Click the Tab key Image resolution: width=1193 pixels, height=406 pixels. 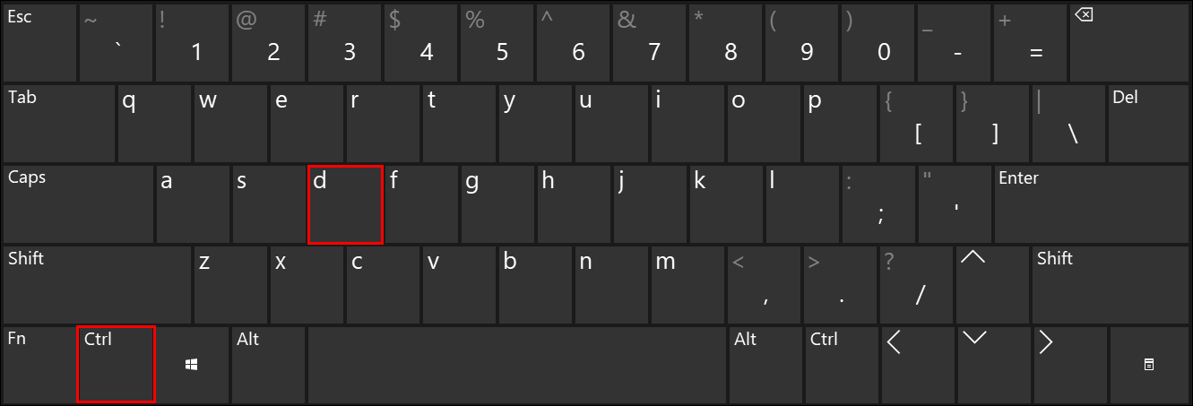[59, 123]
